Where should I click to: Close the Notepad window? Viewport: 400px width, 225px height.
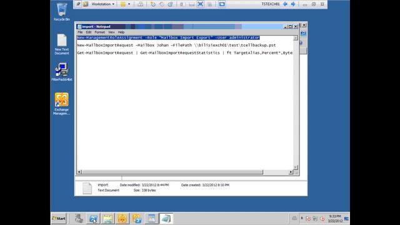point(296,26)
